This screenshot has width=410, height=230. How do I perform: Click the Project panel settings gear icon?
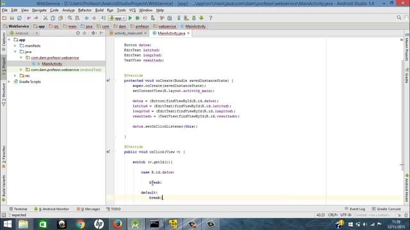94,33
